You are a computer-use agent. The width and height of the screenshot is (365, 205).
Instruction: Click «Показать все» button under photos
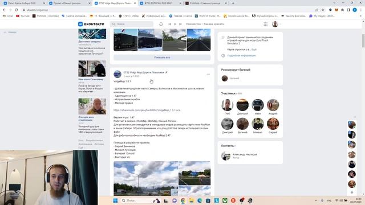point(162,58)
